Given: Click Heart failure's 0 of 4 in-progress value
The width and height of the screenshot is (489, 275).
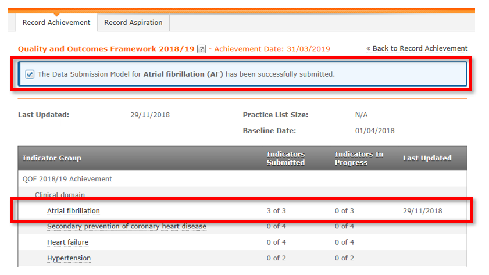Looking at the screenshot, I should (x=344, y=242).
